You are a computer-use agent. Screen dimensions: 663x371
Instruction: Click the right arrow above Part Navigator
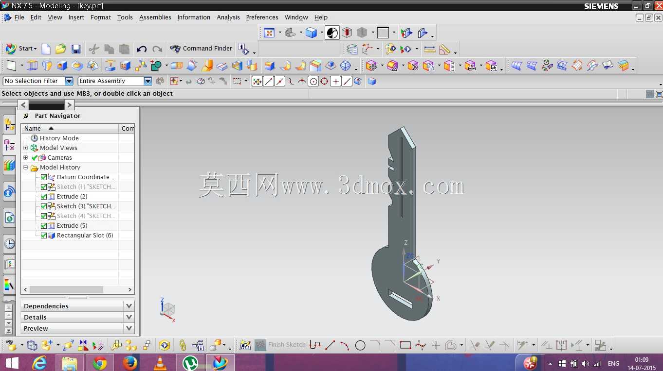70,104
